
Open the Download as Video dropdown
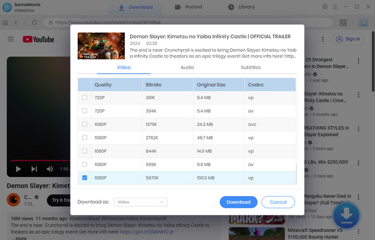(141, 202)
